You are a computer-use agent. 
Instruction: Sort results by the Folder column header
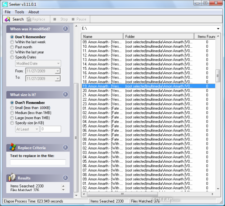click(x=159, y=37)
